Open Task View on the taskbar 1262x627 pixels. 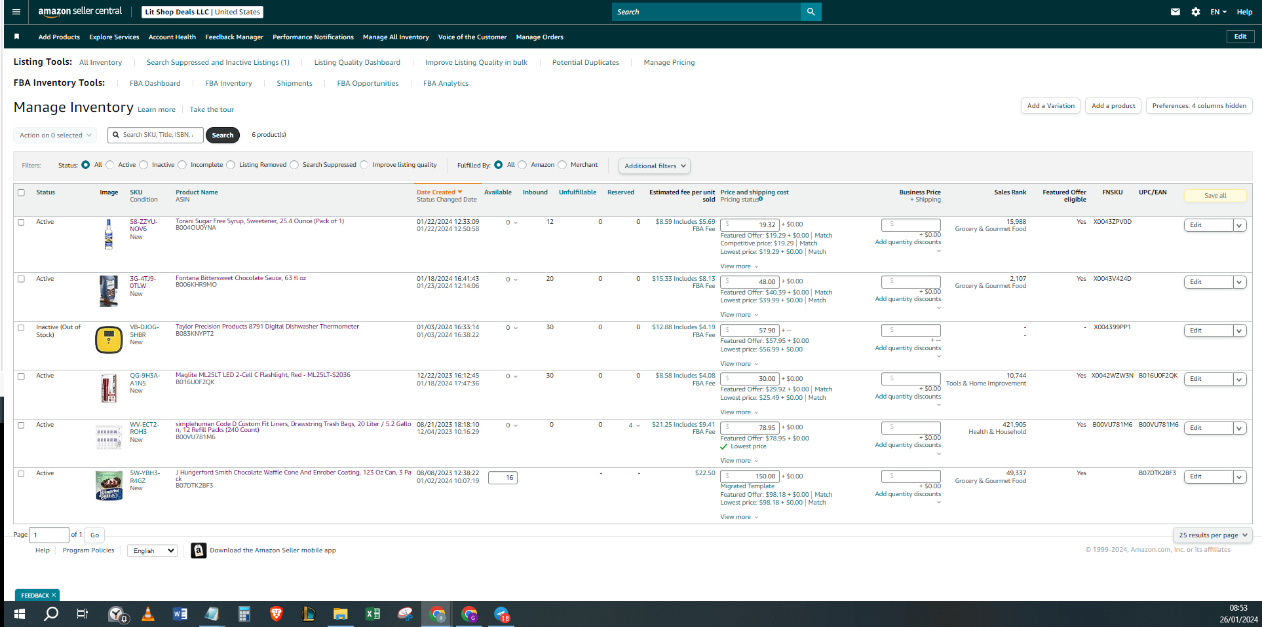pos(83,614)
